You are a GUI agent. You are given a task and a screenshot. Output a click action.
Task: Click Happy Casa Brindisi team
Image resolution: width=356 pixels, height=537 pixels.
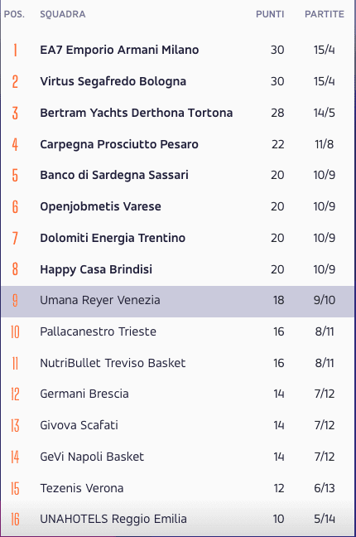[96, 269]
